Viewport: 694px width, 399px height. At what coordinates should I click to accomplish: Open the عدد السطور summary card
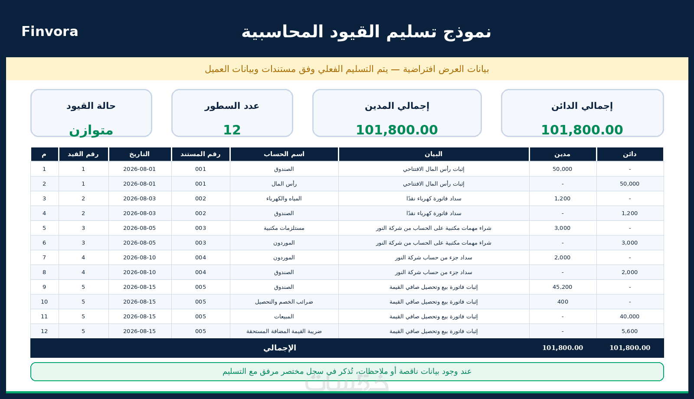(x=232, y=113)
